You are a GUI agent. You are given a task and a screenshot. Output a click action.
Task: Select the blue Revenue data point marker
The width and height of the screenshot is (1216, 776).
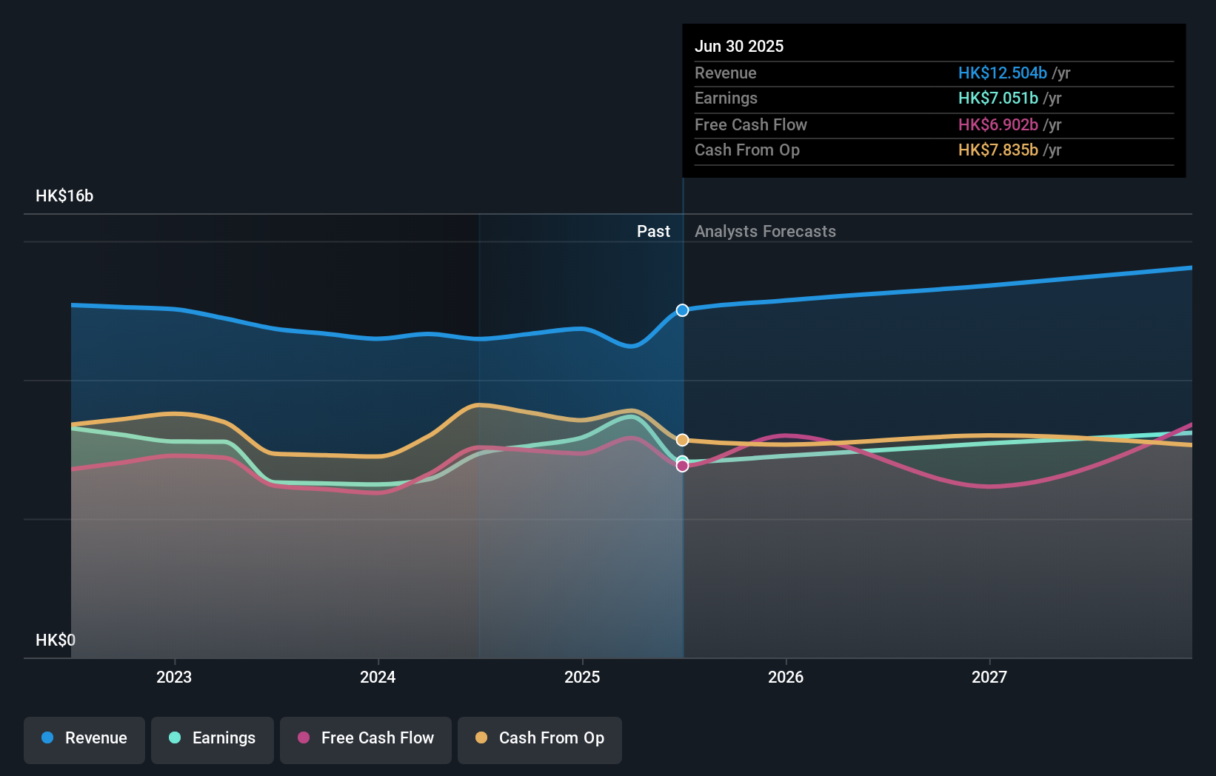(681, 310)
